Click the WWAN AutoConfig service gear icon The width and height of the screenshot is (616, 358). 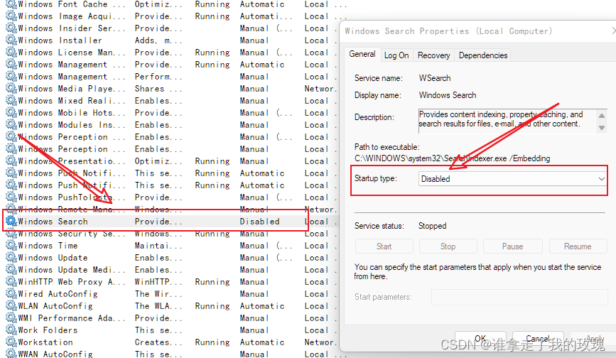click(x=11, y=353)
